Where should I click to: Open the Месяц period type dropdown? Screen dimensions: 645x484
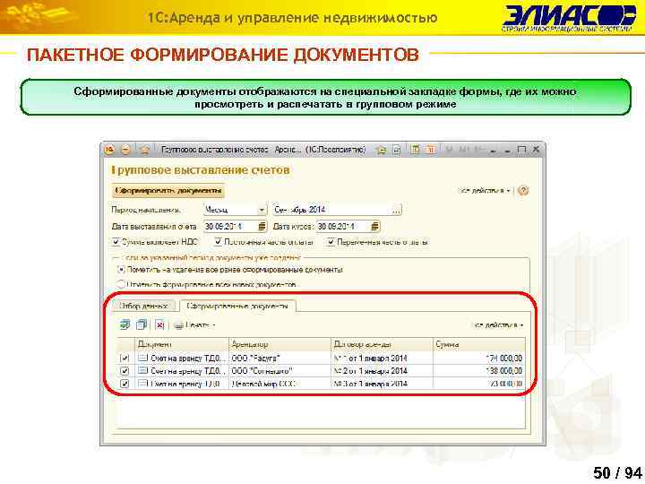(x=262, y=210)
